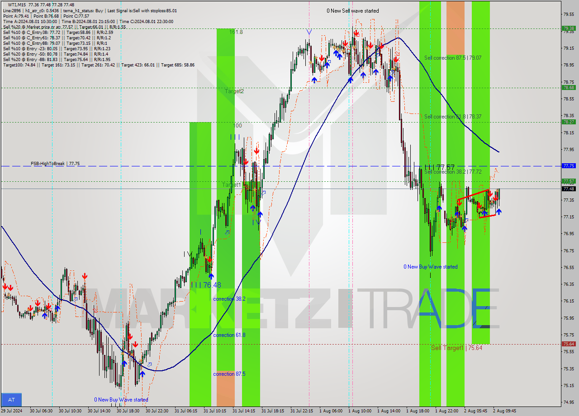This screenshot has height=416, width=579.
Task: Select the blue 'correction 87.5' label
Action: [229, 374]
